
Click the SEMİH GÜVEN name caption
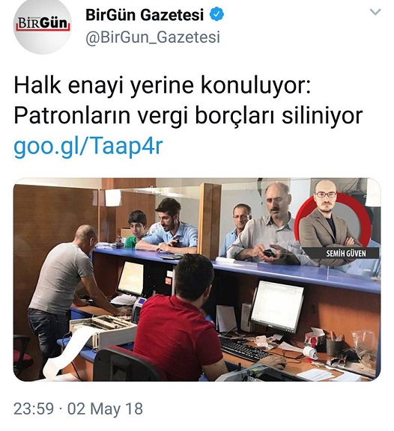346,253
